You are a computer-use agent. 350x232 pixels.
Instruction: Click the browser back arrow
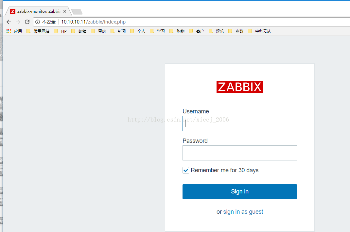9,22
